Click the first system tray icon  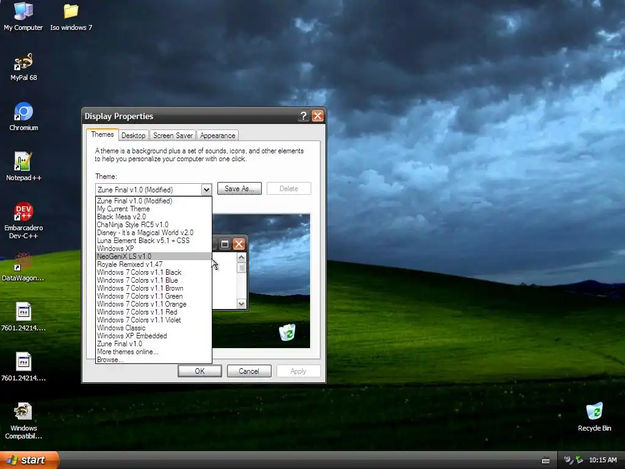click(569, 460)
